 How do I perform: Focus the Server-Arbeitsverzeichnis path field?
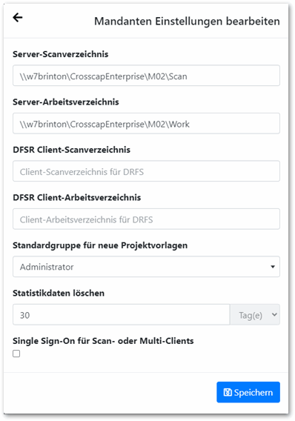click(x=146, y=123)
